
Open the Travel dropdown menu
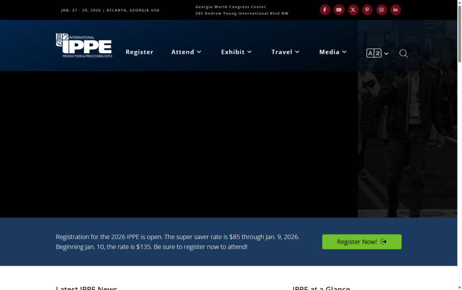click(285, 52)
